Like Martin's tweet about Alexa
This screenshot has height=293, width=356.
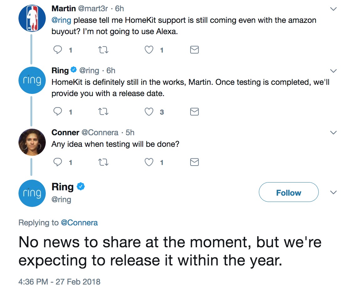pyautogui.click(x=149, y=50)
